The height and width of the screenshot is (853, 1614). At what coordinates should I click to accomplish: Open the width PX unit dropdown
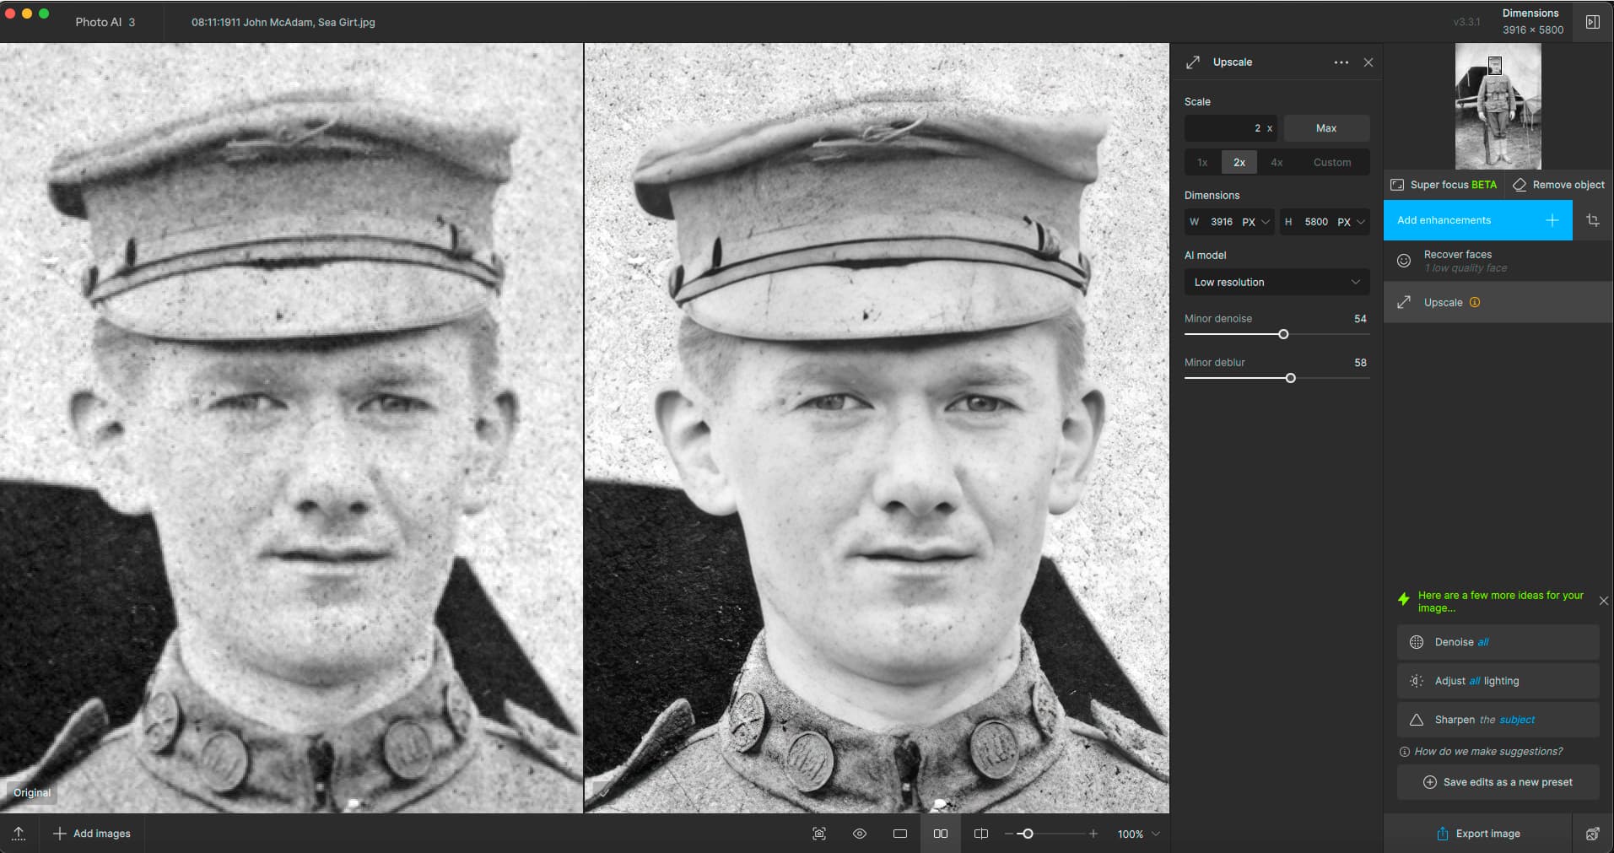(1255, 222)
